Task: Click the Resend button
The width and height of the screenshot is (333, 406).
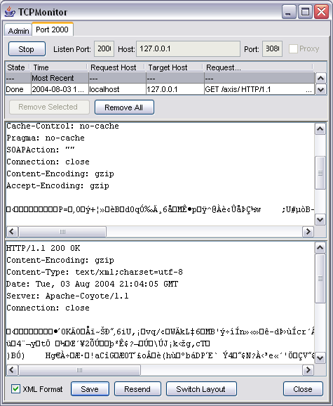Action: pos(137,388)
